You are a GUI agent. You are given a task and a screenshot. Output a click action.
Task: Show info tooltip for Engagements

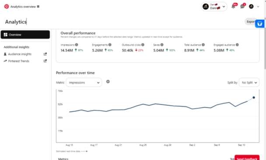110,45
